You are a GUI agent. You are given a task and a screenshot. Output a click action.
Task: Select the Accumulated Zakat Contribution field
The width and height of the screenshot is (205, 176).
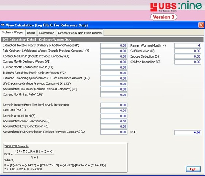(x=114, y=121)
